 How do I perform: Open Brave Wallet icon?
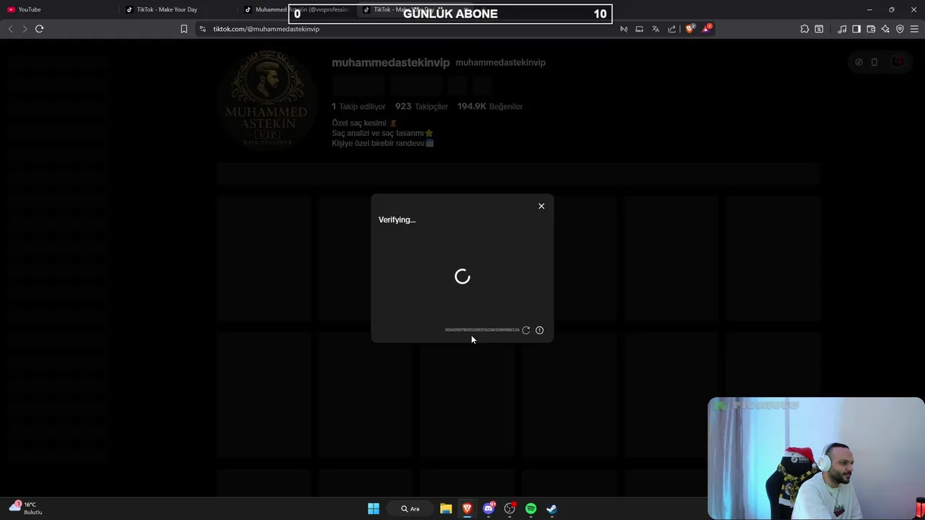point(871,29)
